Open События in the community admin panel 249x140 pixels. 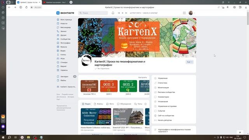coord(160,111)
